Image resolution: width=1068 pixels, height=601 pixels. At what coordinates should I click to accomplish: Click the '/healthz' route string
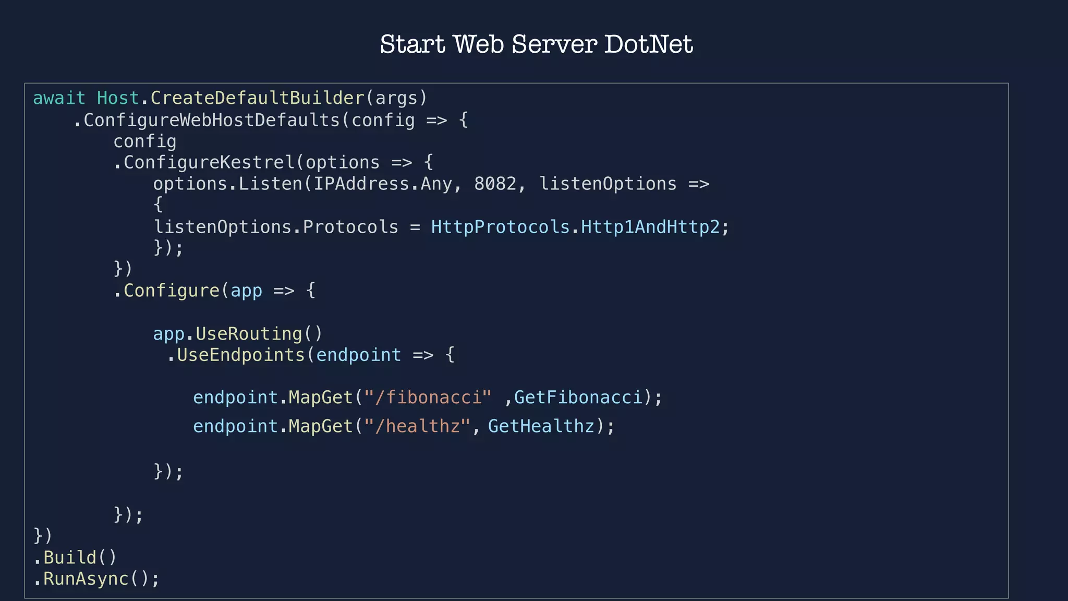tap(417, 427)
